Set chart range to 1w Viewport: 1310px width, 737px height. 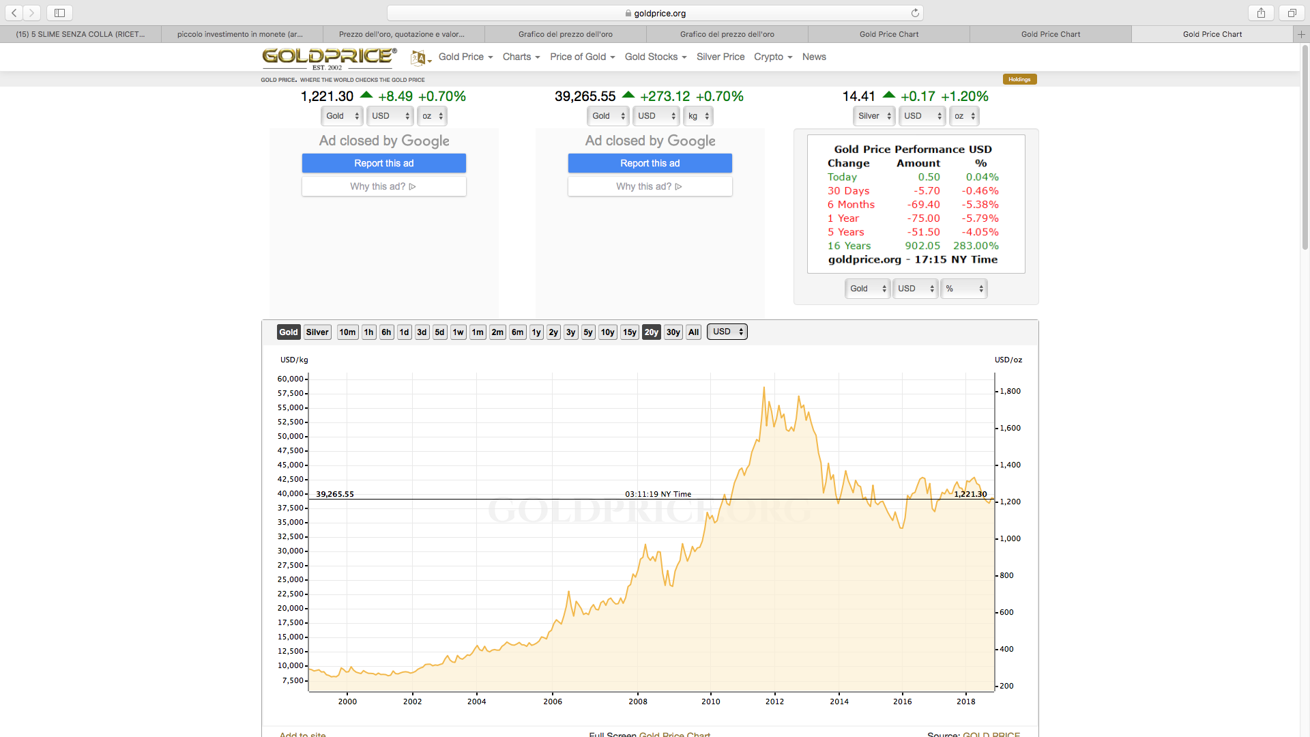point(458,332)
